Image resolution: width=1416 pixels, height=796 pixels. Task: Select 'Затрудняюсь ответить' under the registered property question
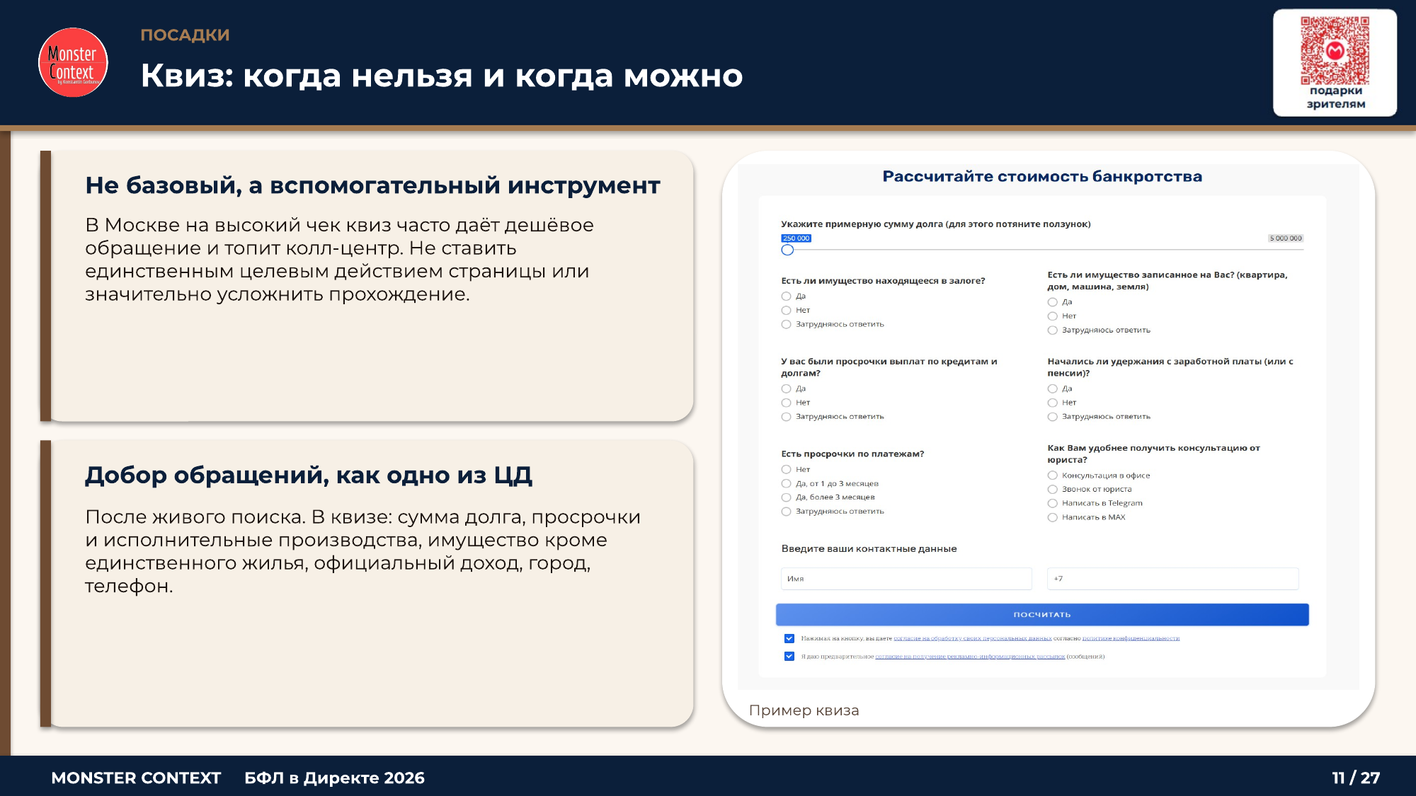1052,330
